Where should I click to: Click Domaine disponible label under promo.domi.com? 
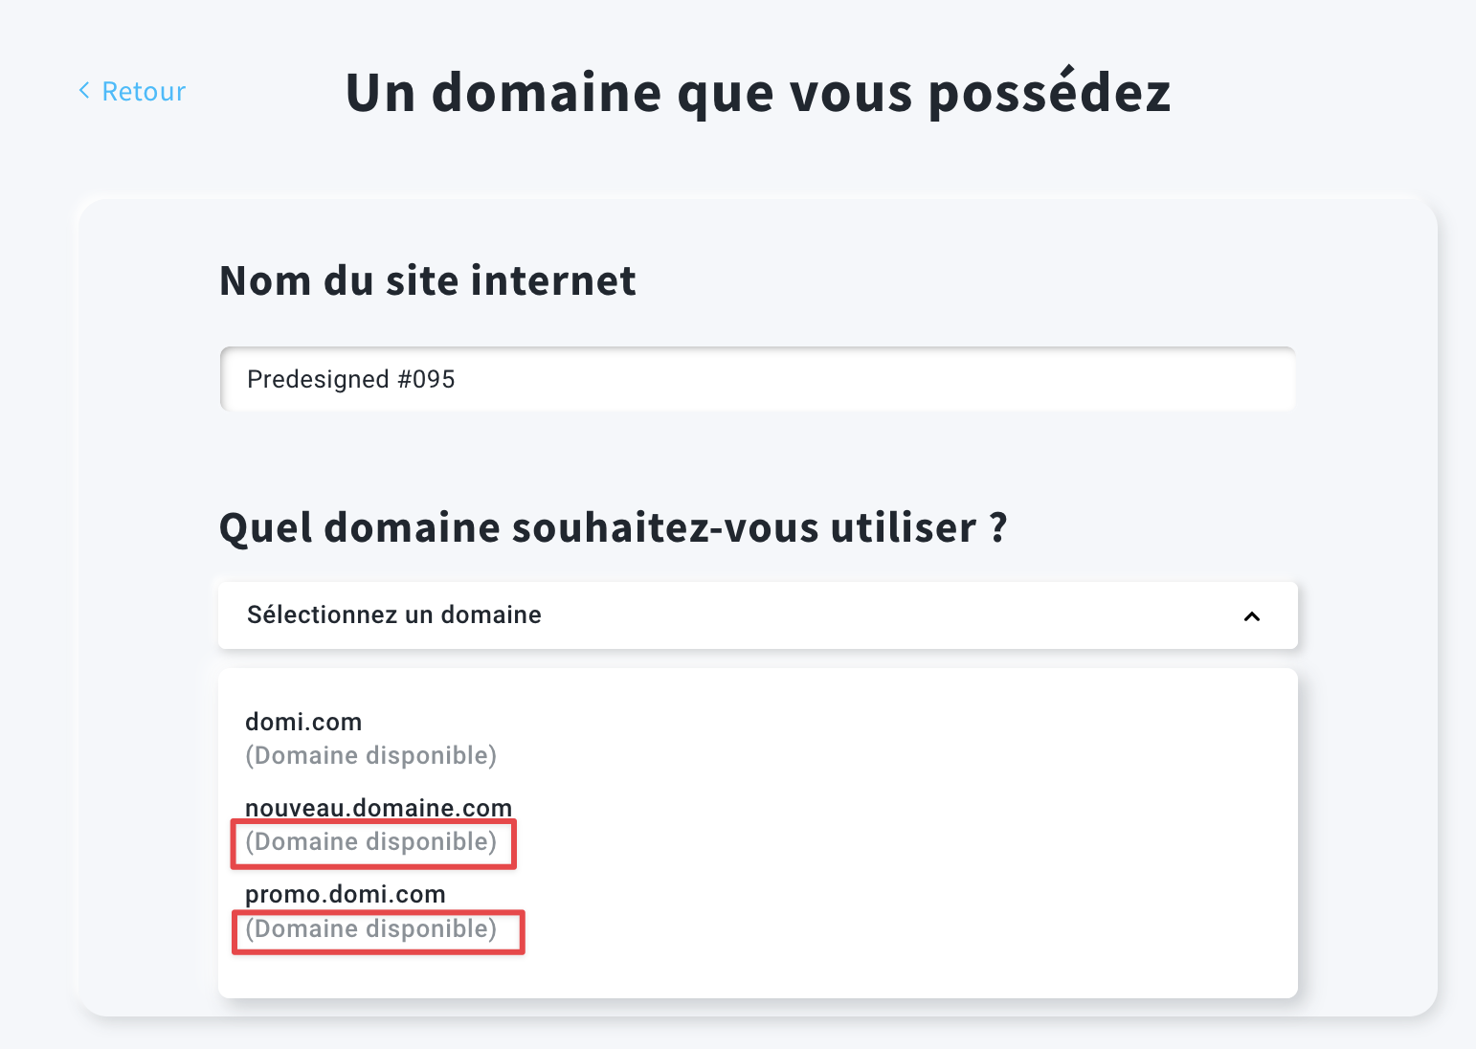(x=371, y=929)
